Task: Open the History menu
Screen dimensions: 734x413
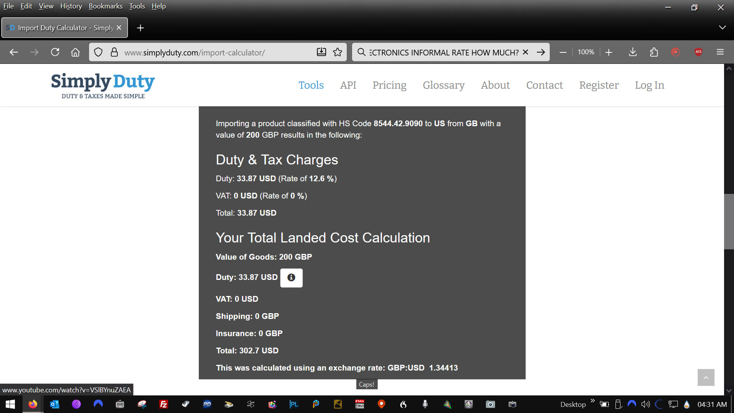Action: pos(71,6)
